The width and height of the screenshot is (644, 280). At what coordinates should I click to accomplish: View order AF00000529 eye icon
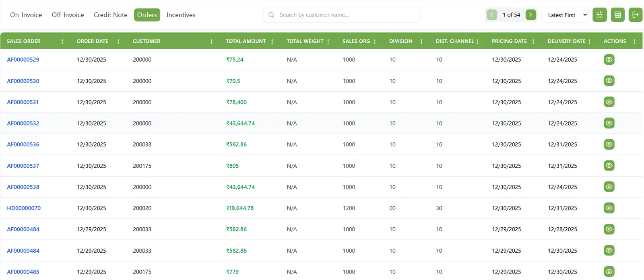tap(609, 60)
